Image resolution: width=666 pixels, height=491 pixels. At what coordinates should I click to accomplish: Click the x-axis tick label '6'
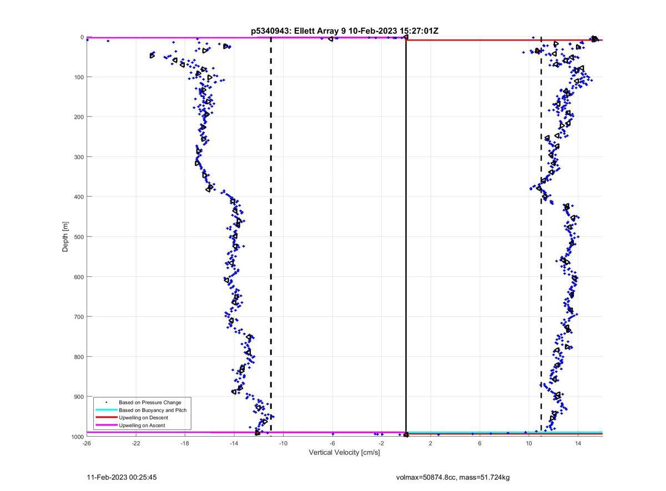click(x=480, y=443)
